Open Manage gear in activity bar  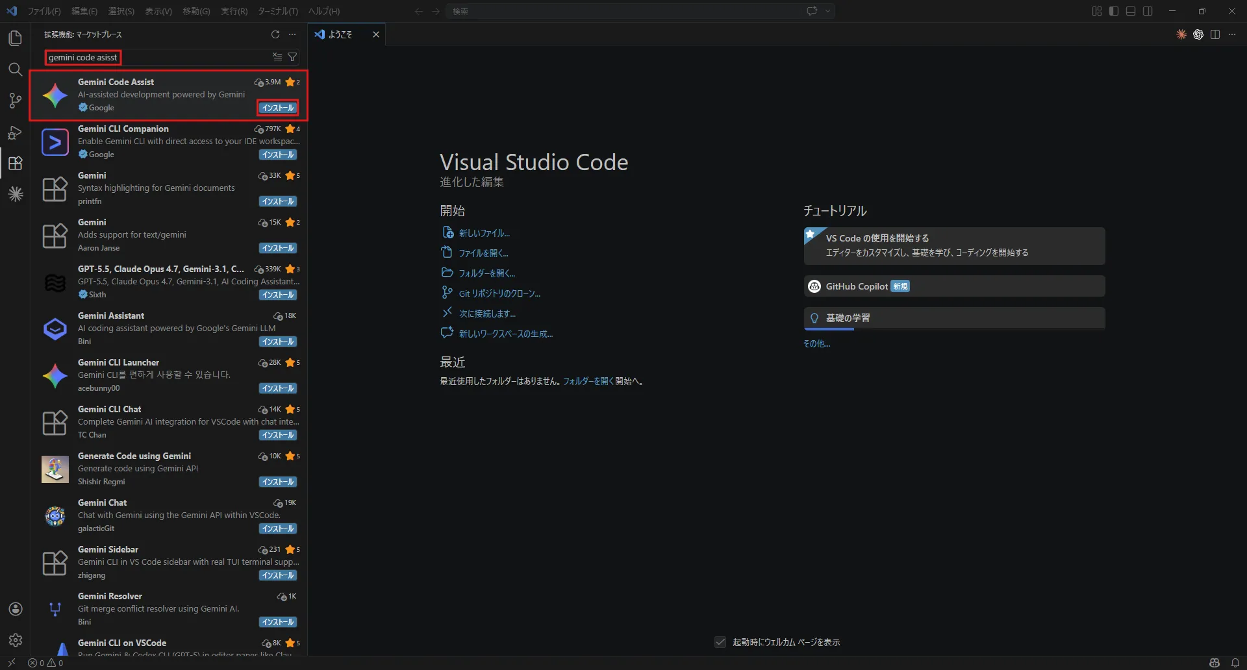pos(16,640)
